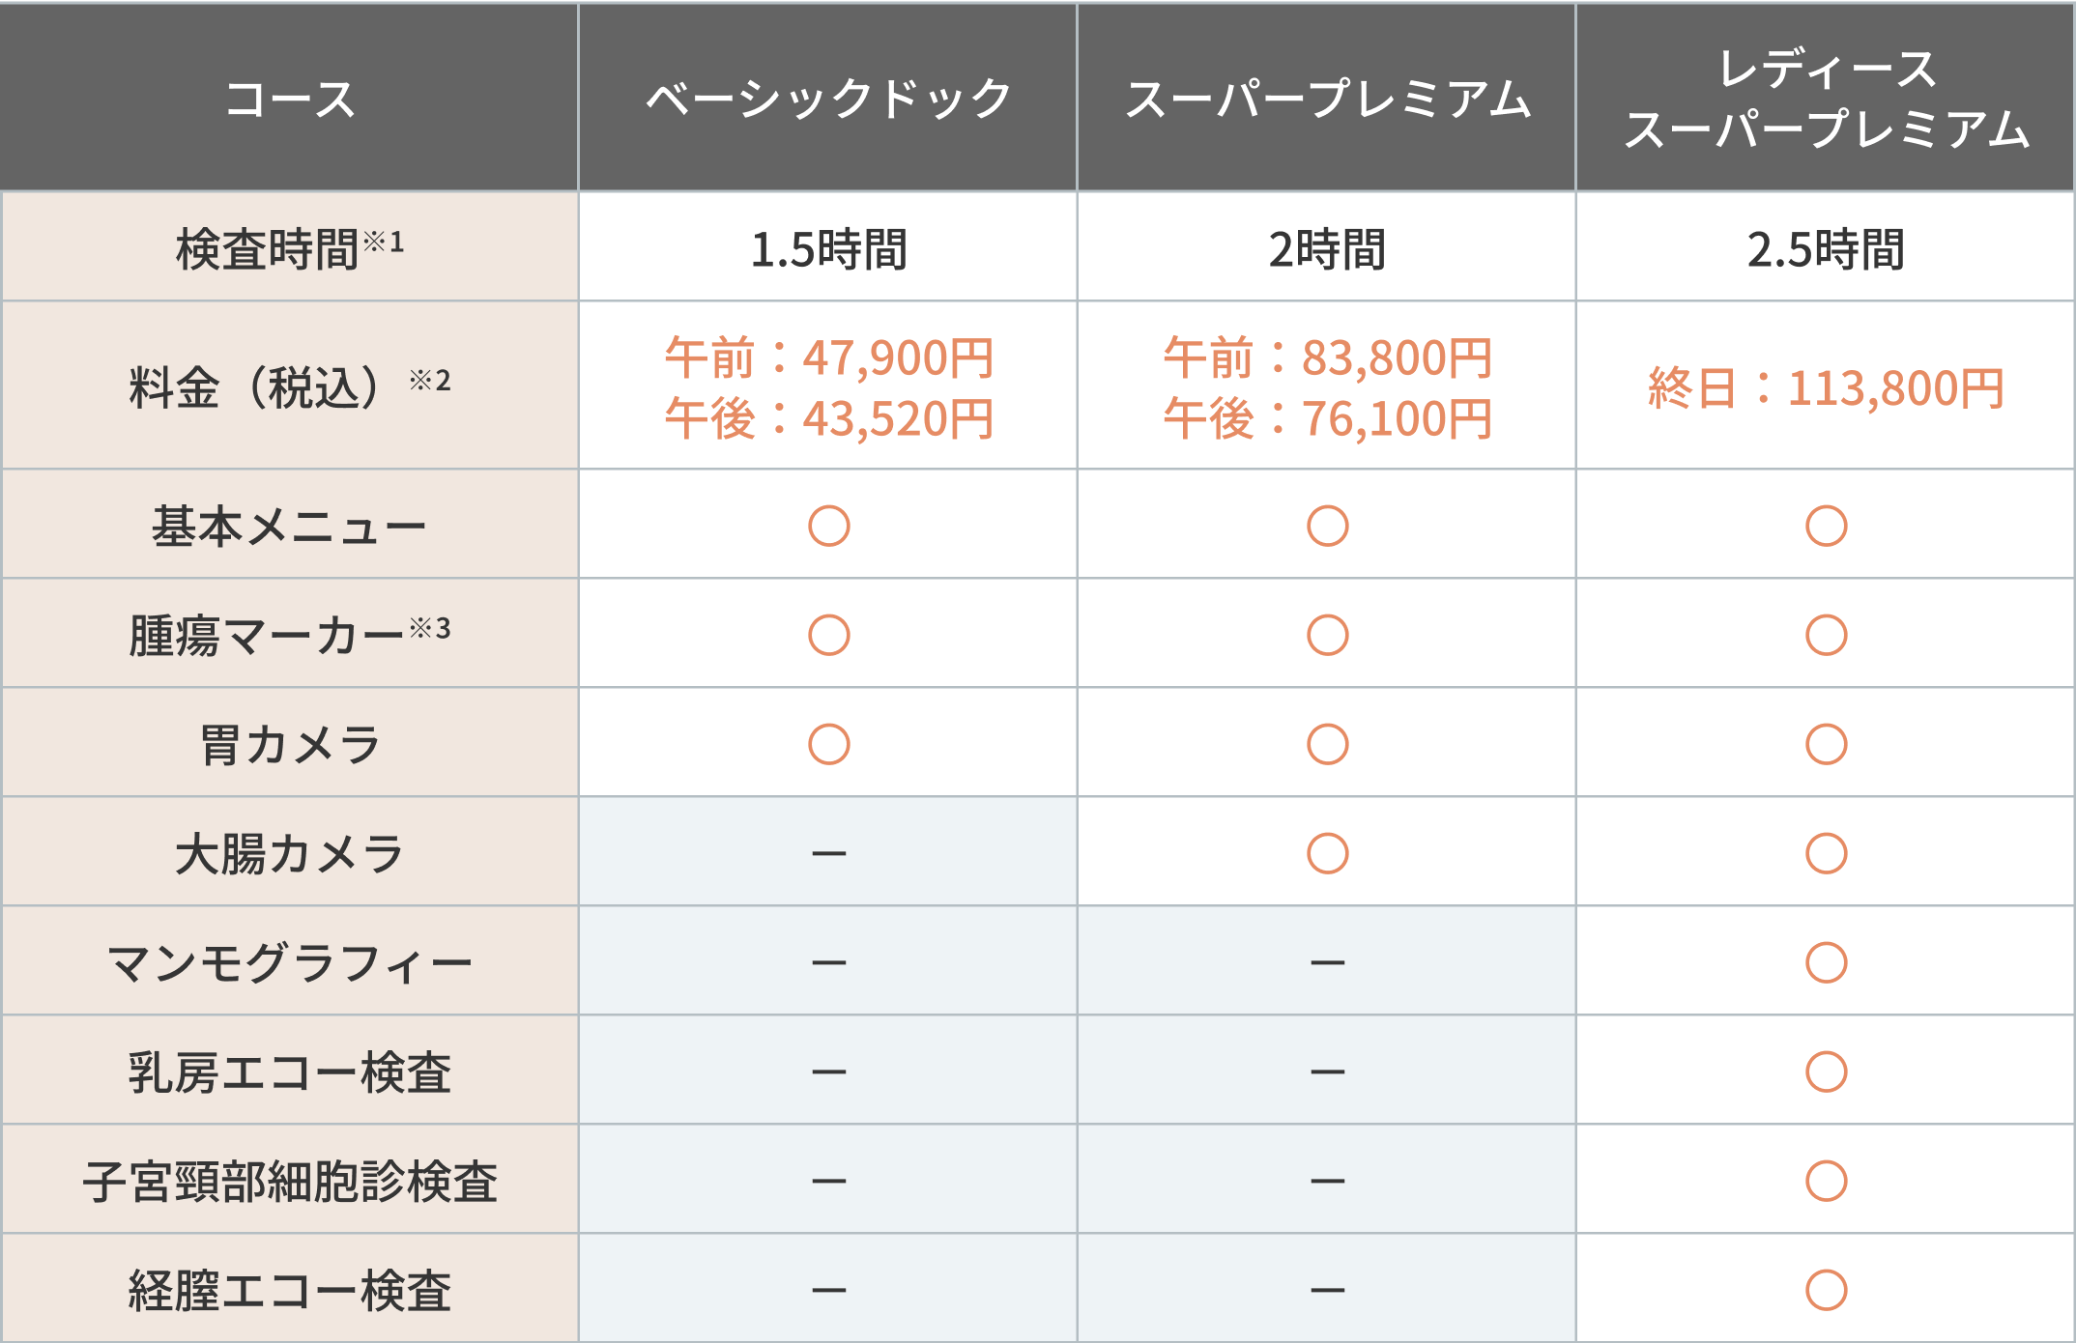Click the 2.5時間 duration cell

coord(1826,248)
